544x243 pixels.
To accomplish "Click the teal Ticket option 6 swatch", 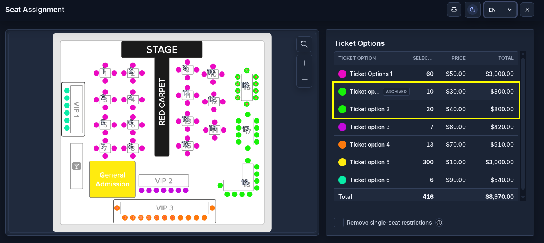I will pos(342,180).
